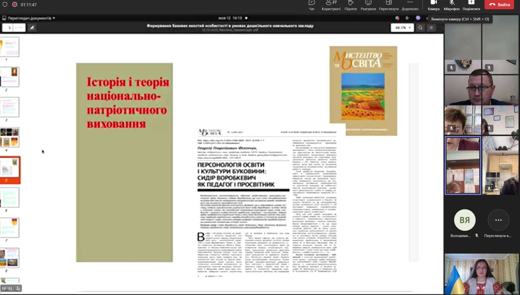Select slide thumbnail 3 in sidebar
This screenshot has height=295, width=520.
(10, 107)
